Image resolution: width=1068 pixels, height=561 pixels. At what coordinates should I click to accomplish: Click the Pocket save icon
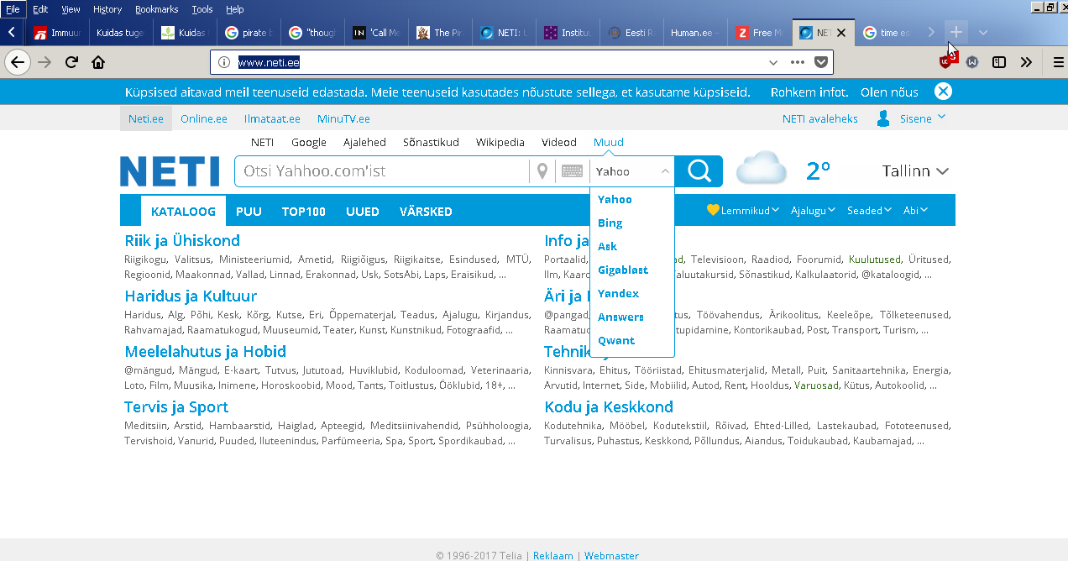[x=822, y=62]
